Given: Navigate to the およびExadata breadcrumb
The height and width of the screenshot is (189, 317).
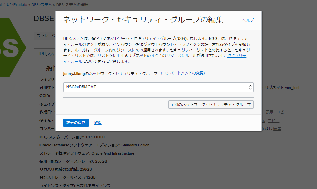Looking at the screenshot, I should [14, 5].
